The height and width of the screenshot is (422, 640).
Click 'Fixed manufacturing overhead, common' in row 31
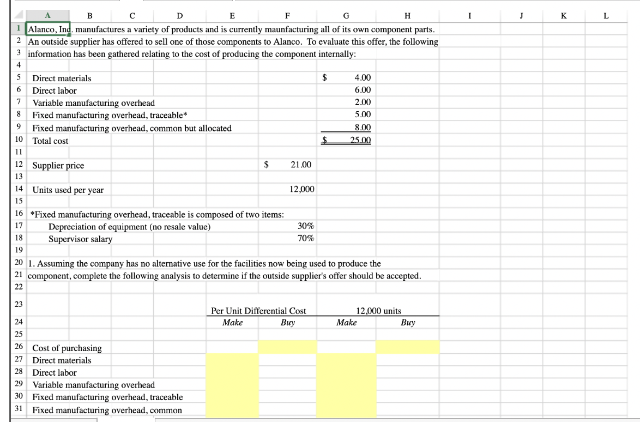tap(107, 410)
